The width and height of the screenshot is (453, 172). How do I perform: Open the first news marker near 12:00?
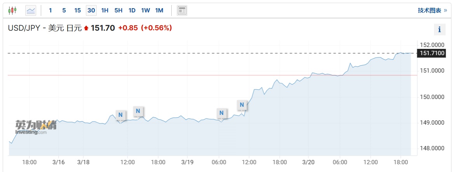(x=120, y=115)
